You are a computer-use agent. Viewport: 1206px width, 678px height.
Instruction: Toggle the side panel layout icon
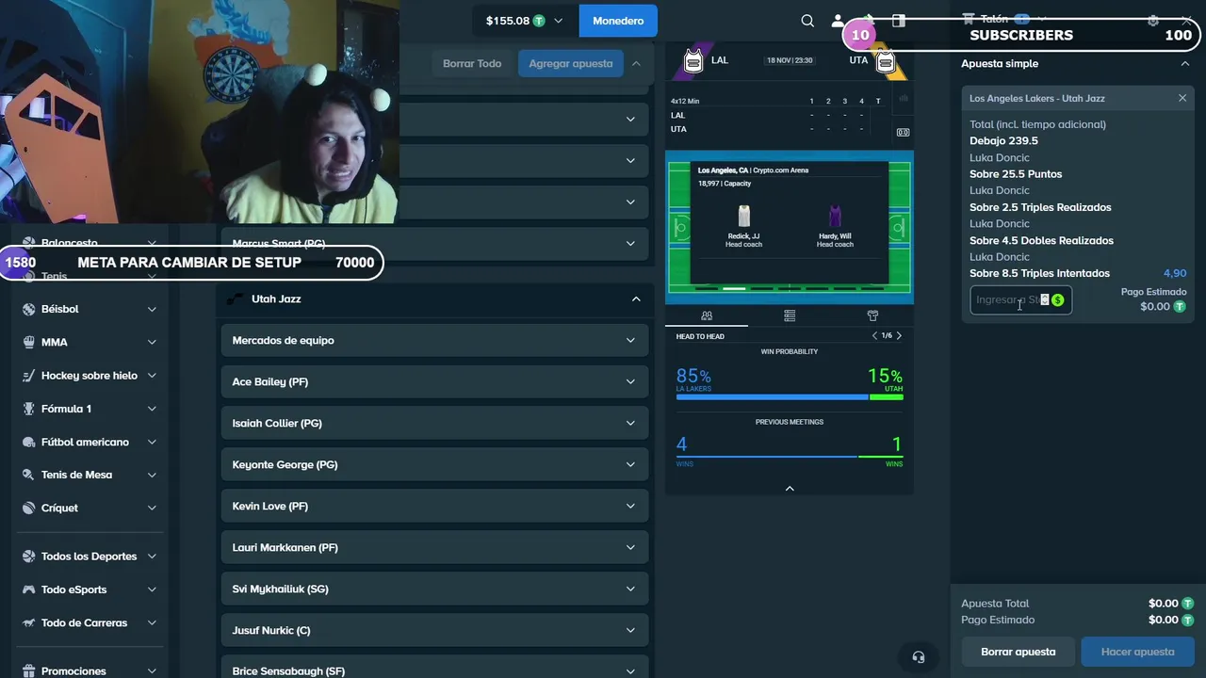[x=899, y=21]
